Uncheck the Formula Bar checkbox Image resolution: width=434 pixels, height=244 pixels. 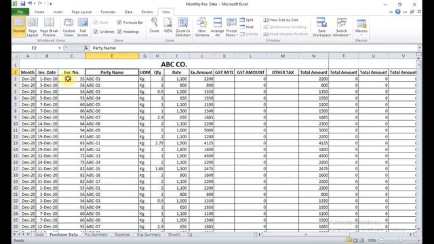tap(119, 22)
